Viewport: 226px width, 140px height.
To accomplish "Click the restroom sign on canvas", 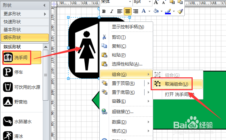I will (84, 48).
